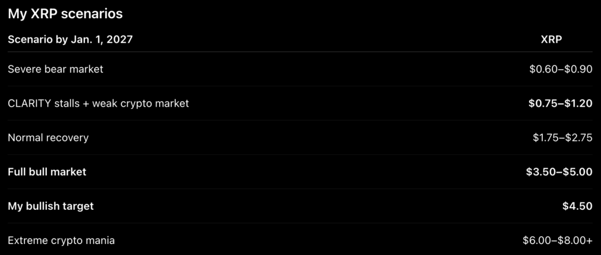Screen dimensions: 601x255
Task: Select the 'Full bull market' row label
Action: (x=47, y=172)
